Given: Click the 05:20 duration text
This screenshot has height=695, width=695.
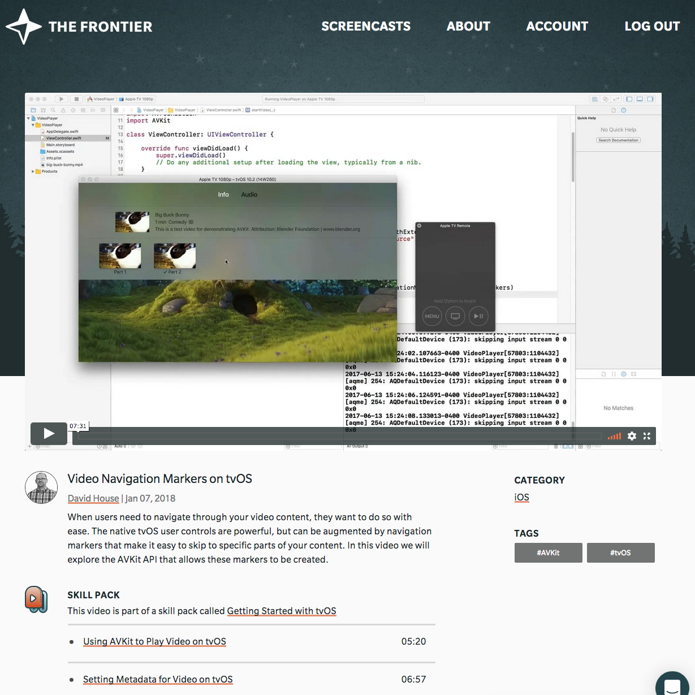Looking at the screenshot, I should click(x=413, y=641).
